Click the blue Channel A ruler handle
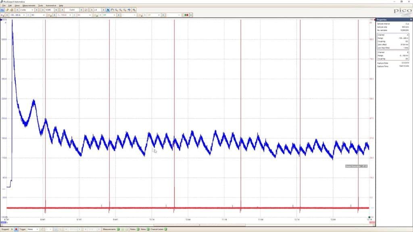413x232 pixels. coord(1,19)
